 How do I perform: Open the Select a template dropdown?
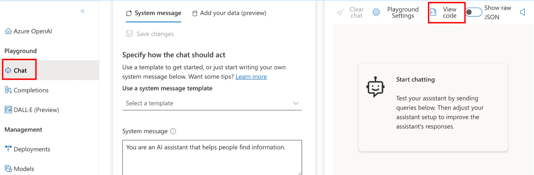212,103
